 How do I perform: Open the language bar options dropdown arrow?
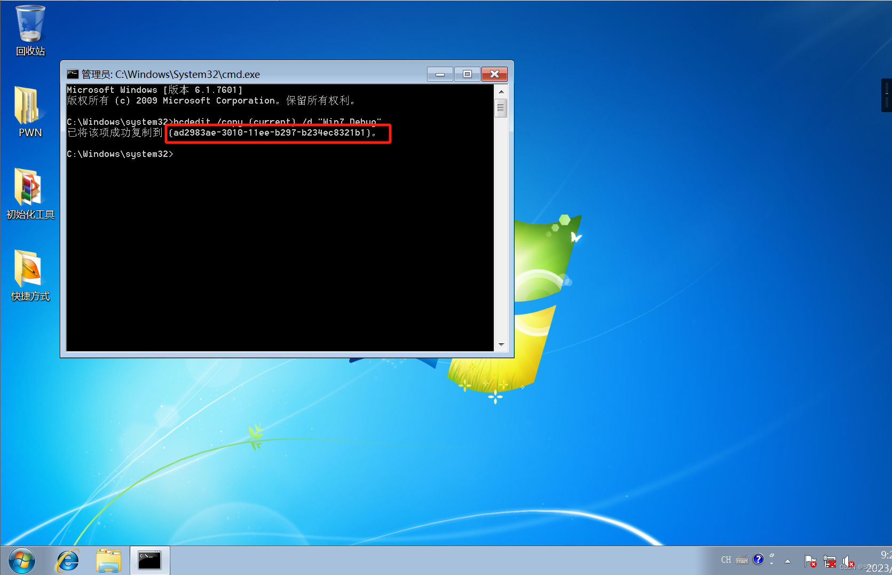click(772, 564)
